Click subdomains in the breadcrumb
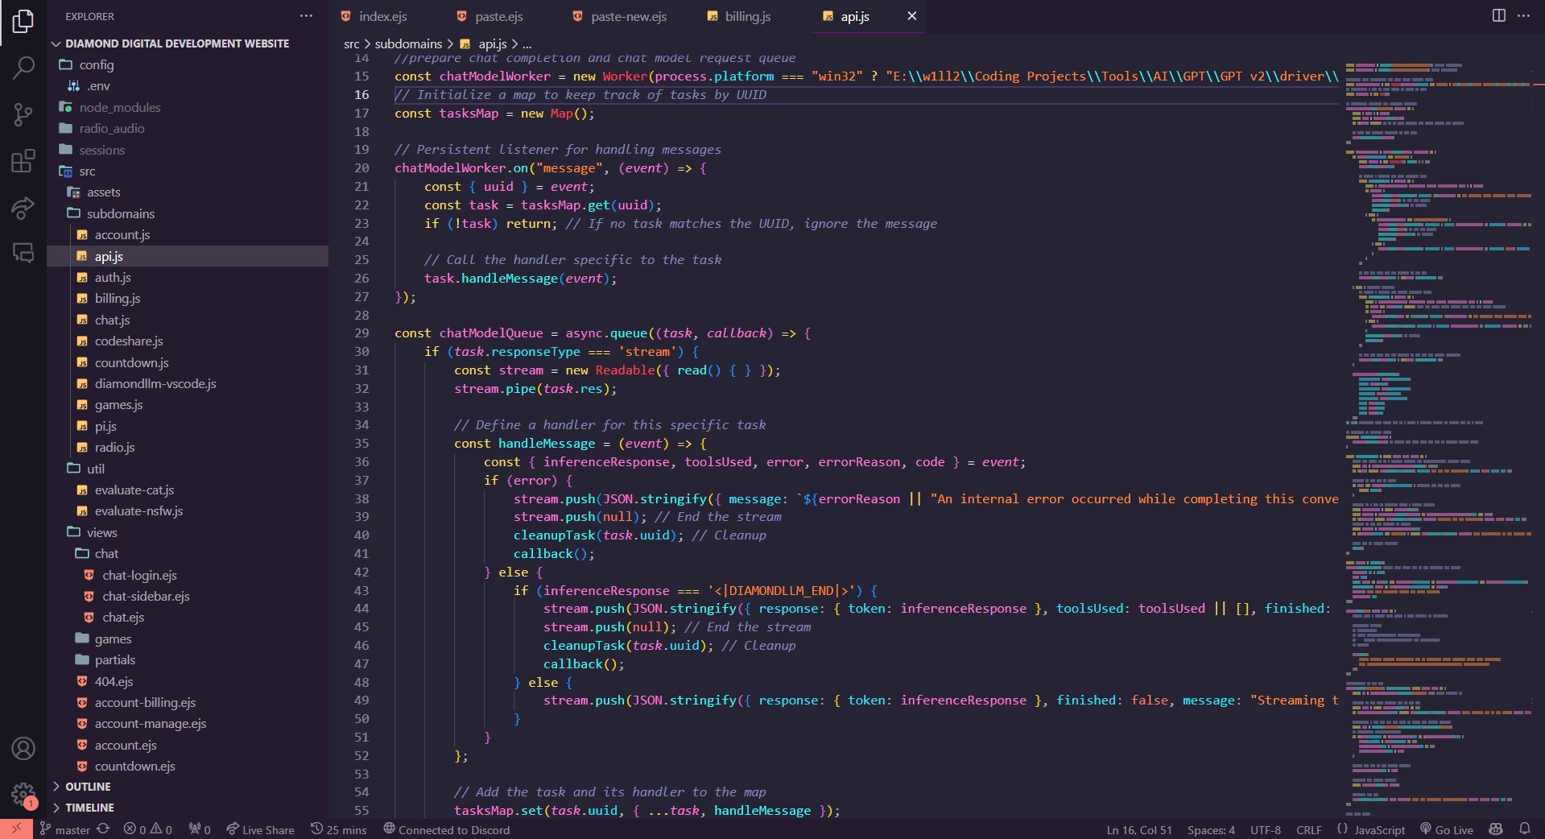 408,43
